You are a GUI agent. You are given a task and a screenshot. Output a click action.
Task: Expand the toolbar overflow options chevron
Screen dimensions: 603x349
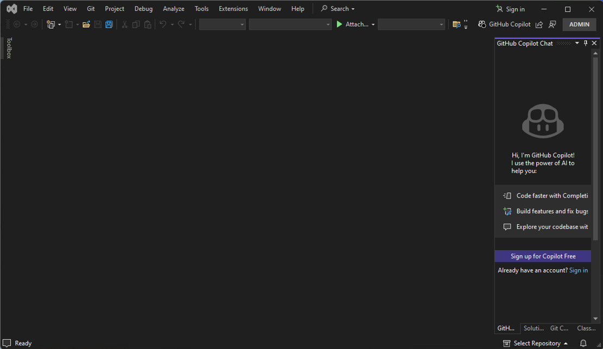(466, 24)
